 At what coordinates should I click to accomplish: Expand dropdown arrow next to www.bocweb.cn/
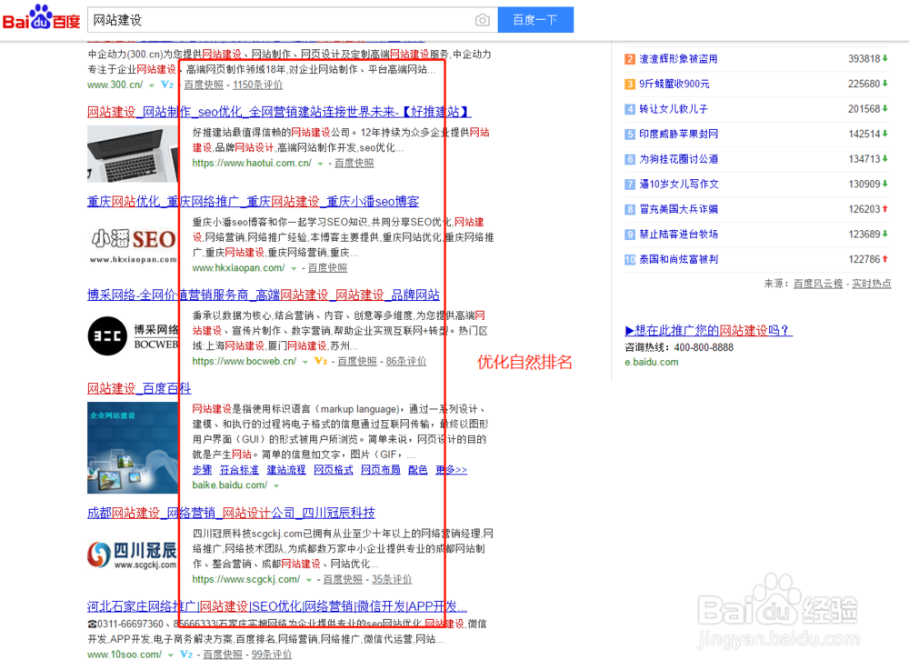(305, 362)
